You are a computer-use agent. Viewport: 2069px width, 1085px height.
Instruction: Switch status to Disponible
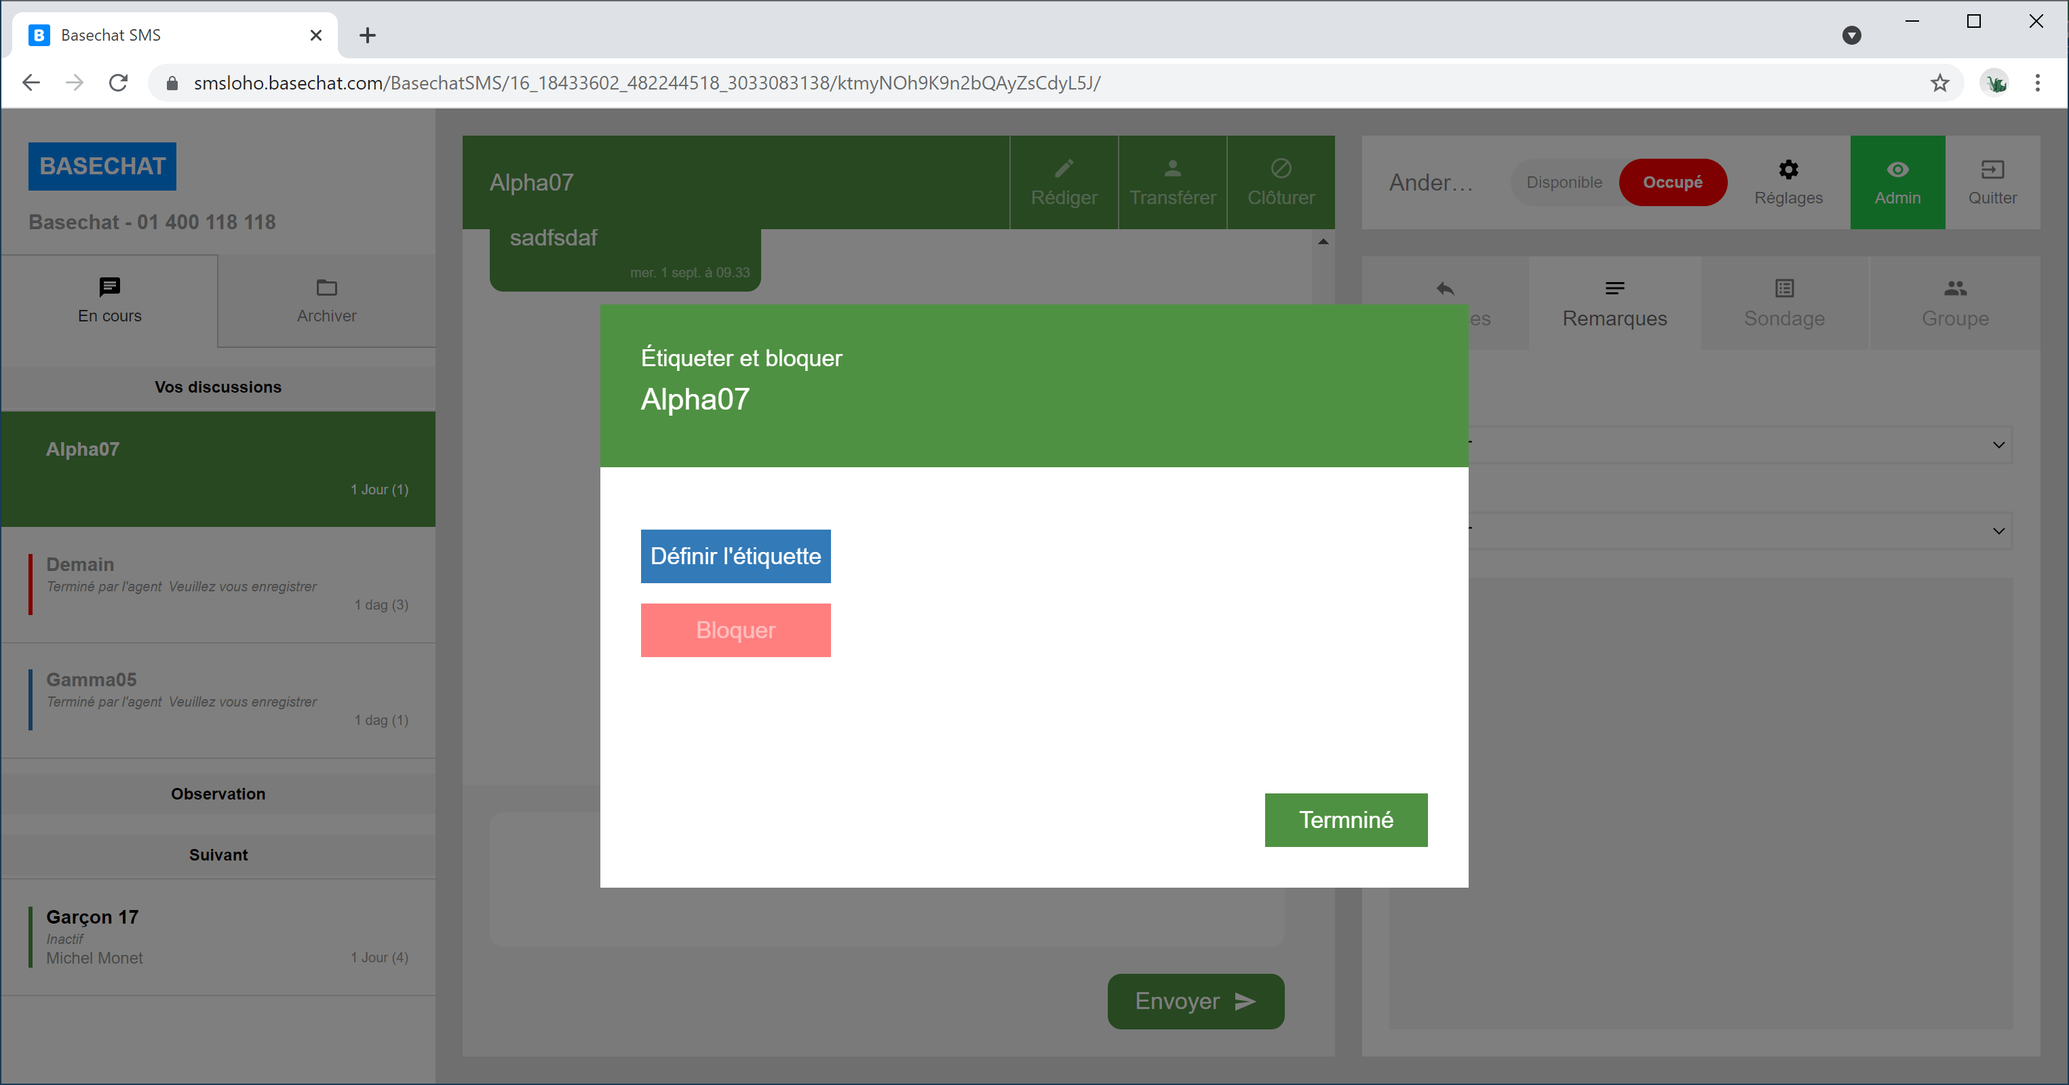pyautogui.click(x=1563, y=182)
